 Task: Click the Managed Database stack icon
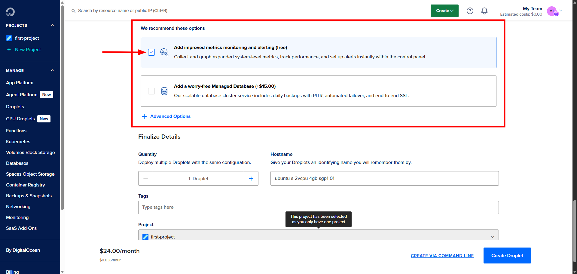point(164,91)
